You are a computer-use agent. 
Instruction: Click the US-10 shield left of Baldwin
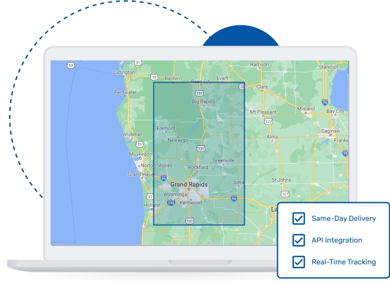[154, 78]
